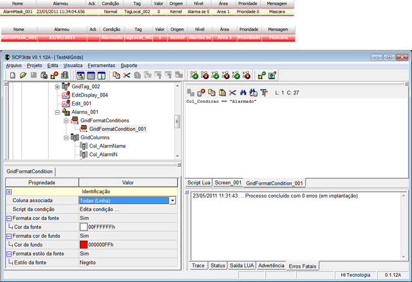
Task: Click the open folder toolbar icon
Action: click(23, 75)
